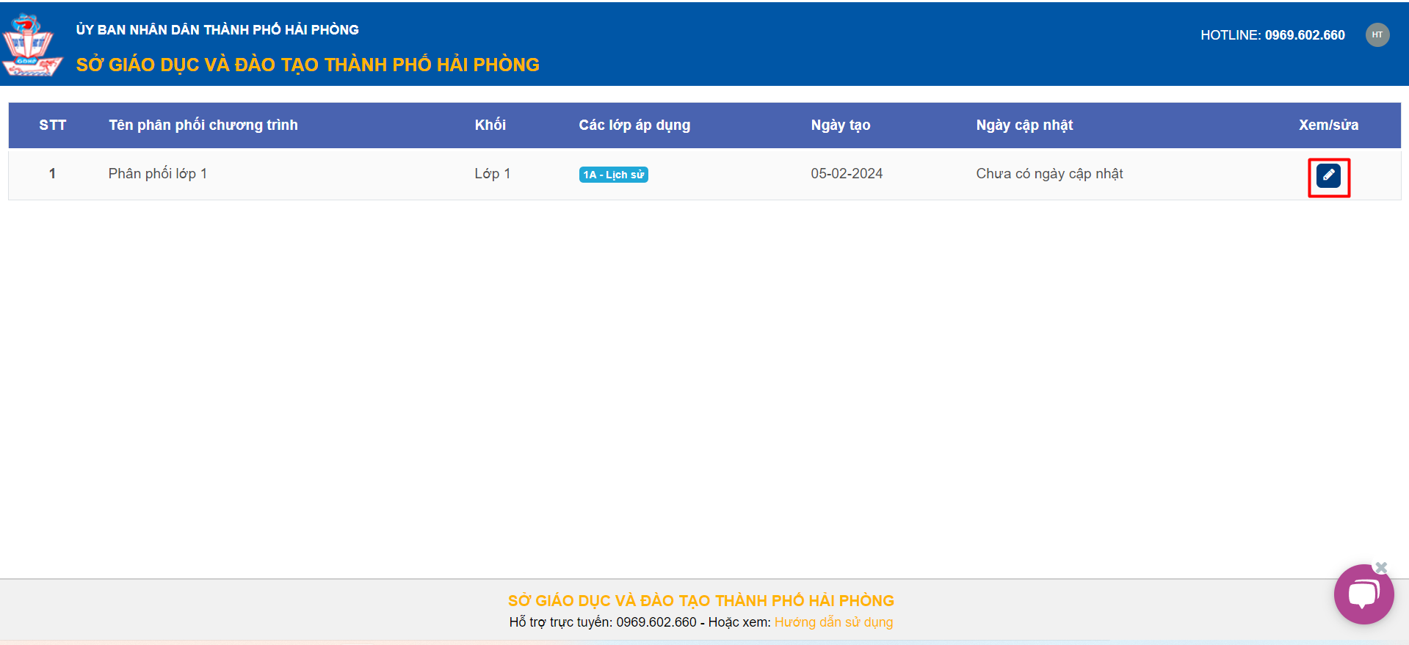Click the Tên phân phối chương trình column header
Viewport: 1409px width, 645px height.
click(x=203, y=125)
